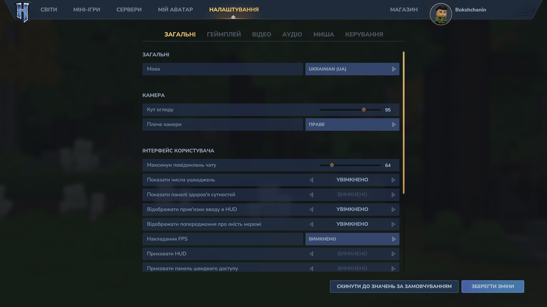The image size is (547, 307).
Task: Click right arrow on Показати числа ушкоджень
Action: [x=393, y=180]
